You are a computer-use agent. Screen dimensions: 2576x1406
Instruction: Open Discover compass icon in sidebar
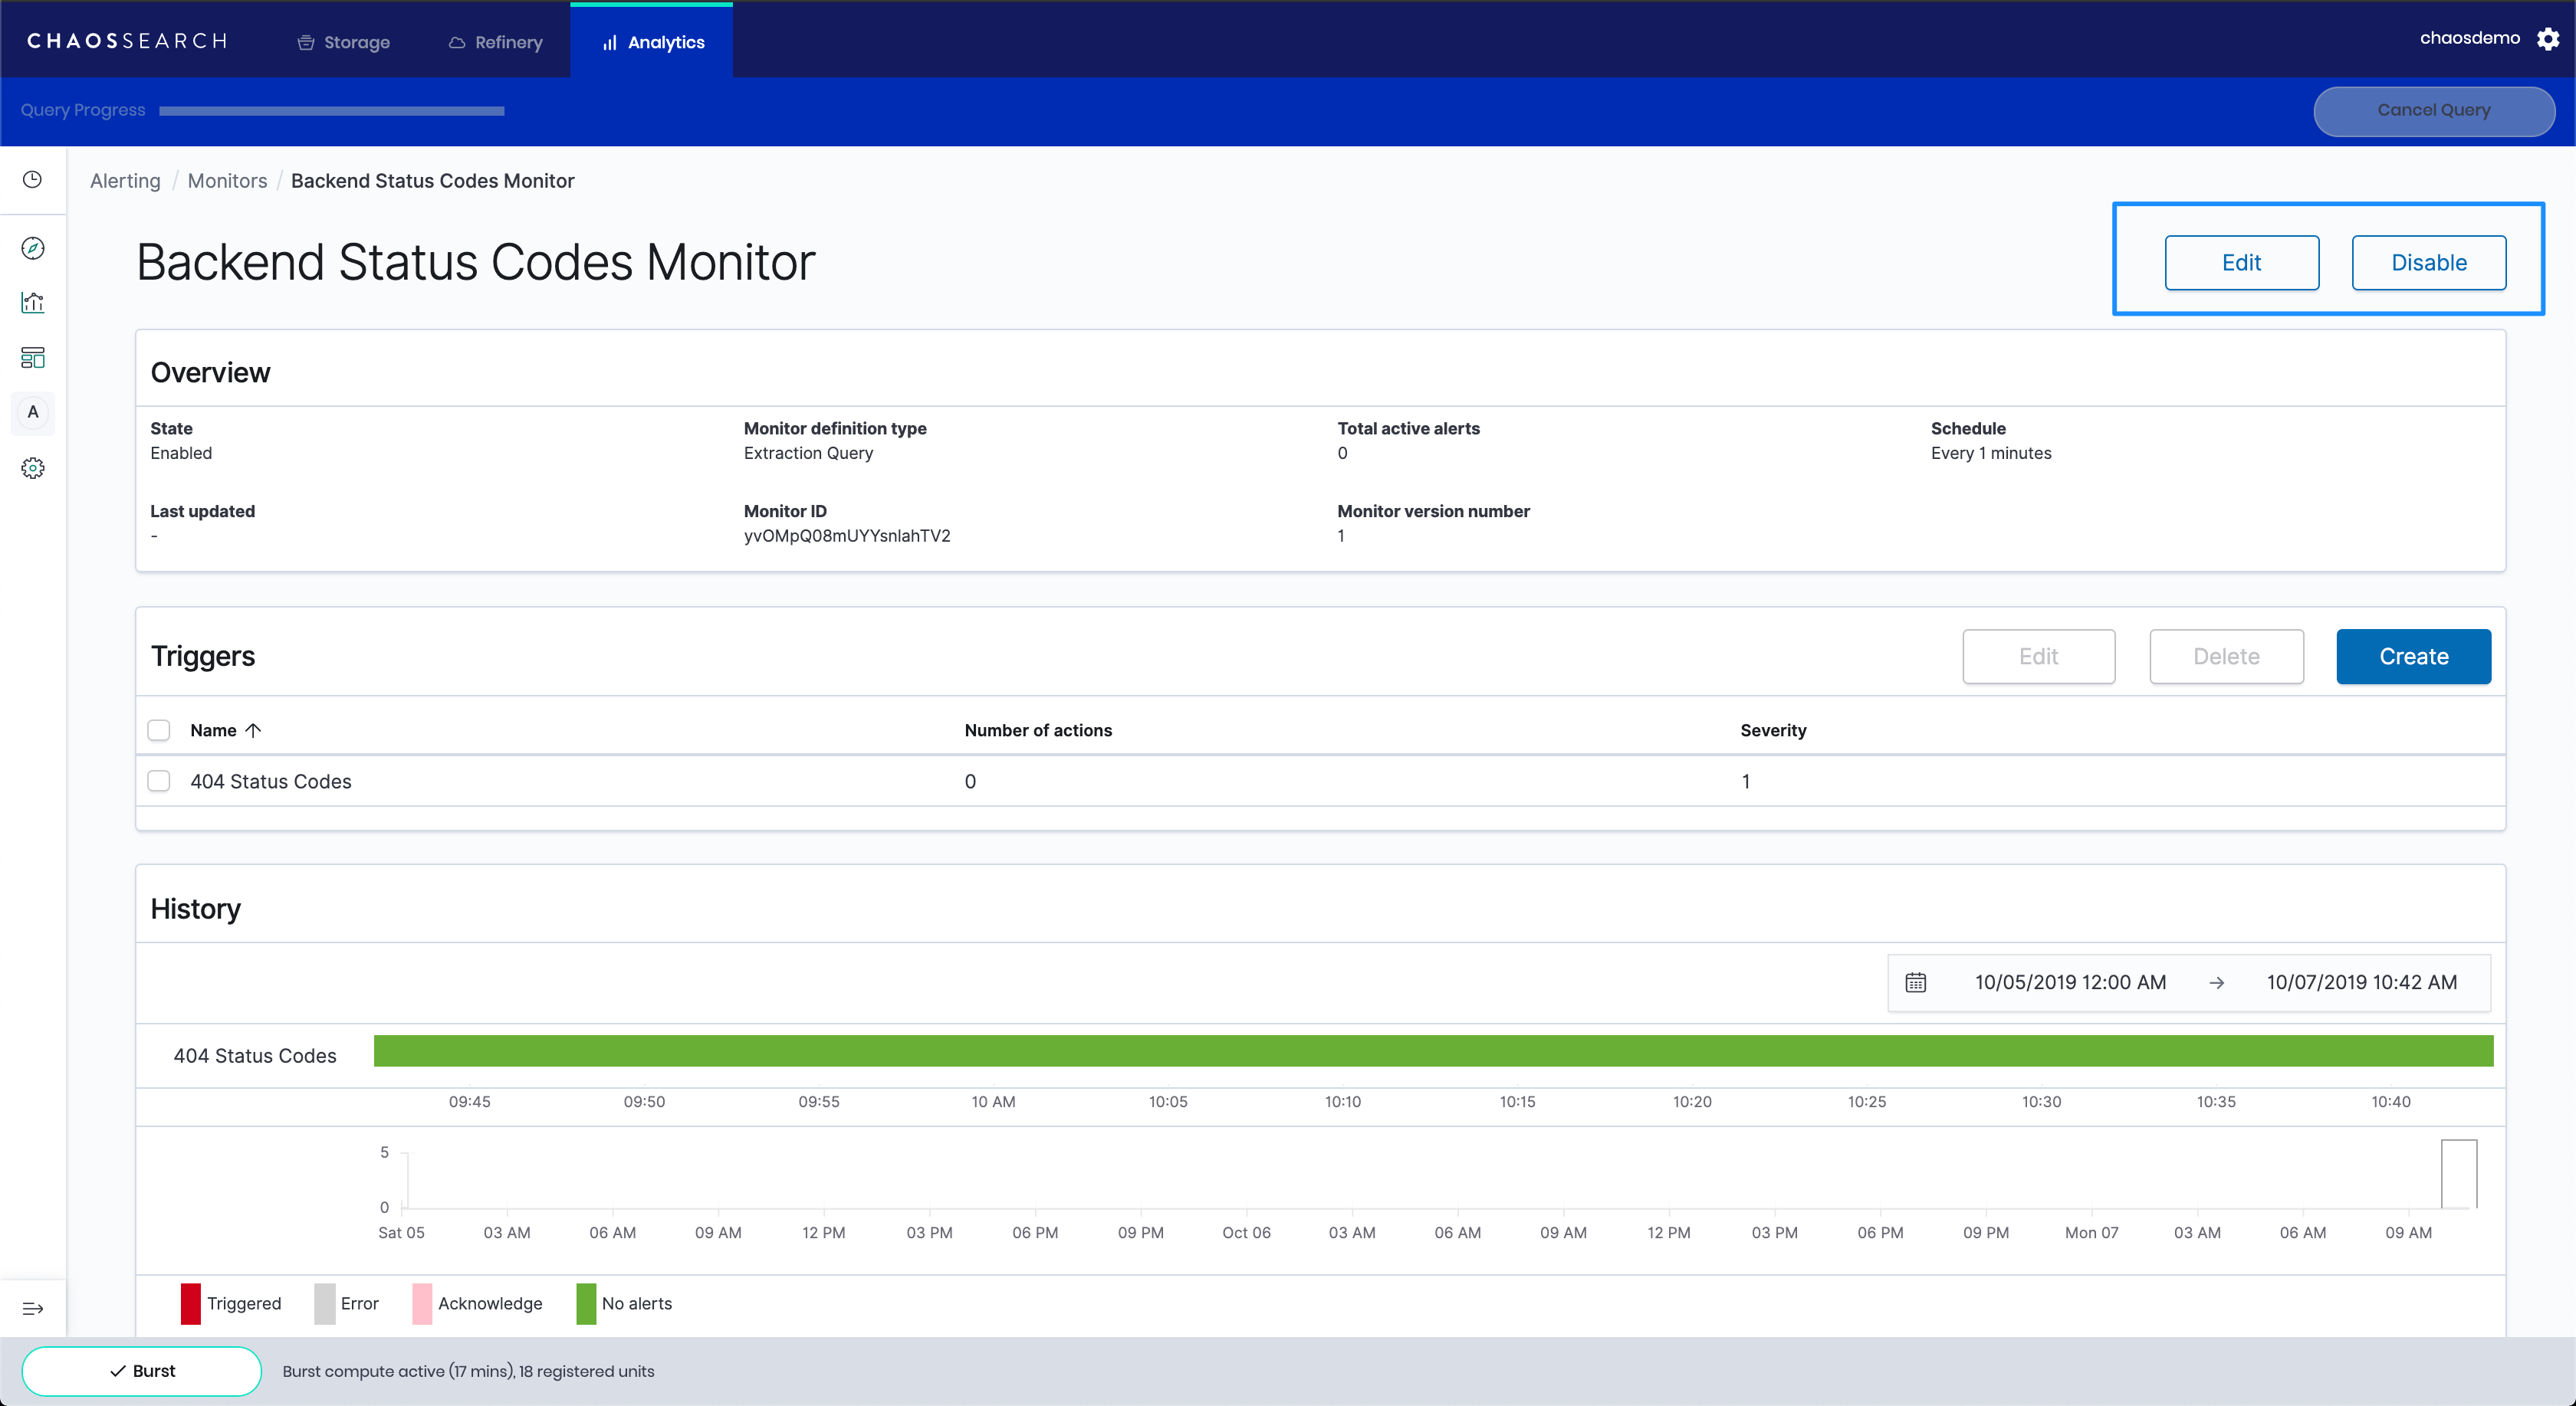coord(33,247)
